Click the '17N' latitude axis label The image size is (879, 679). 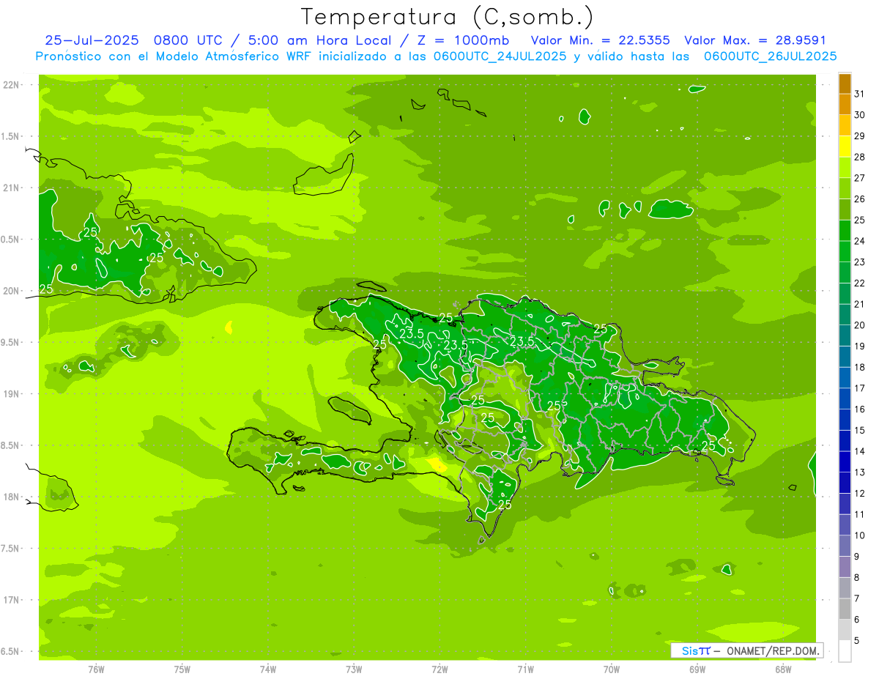click(11, 600)
